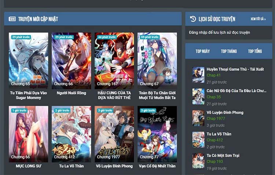Open Chap 41 of Huyền Thoại Game Thủ
The width and height of the screenshot is (275, 175).
click(213, 75)
